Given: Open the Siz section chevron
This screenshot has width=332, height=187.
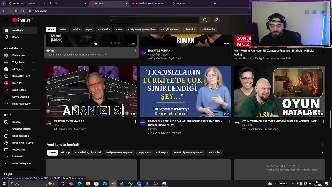Looking at the screenshot, I should [11, 115].
